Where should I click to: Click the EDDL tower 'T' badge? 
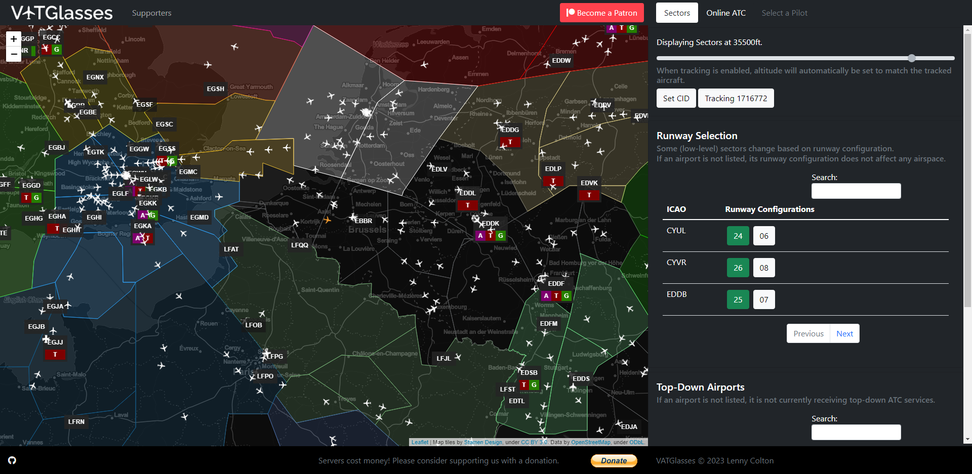tap(467, 205)
